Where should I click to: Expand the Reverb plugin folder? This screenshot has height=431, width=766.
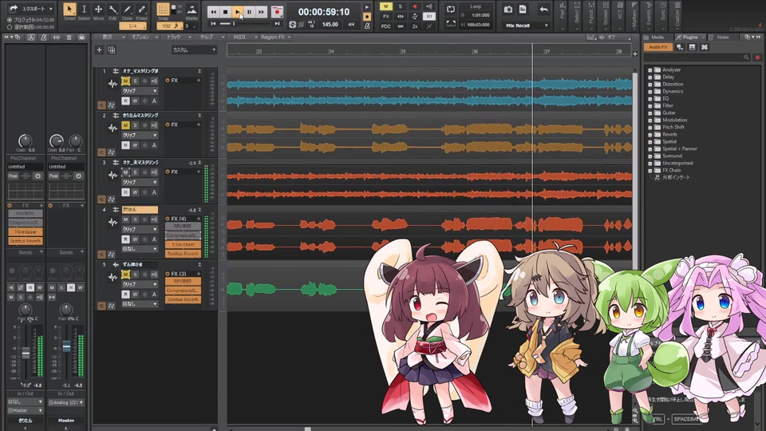pos(650,134)
